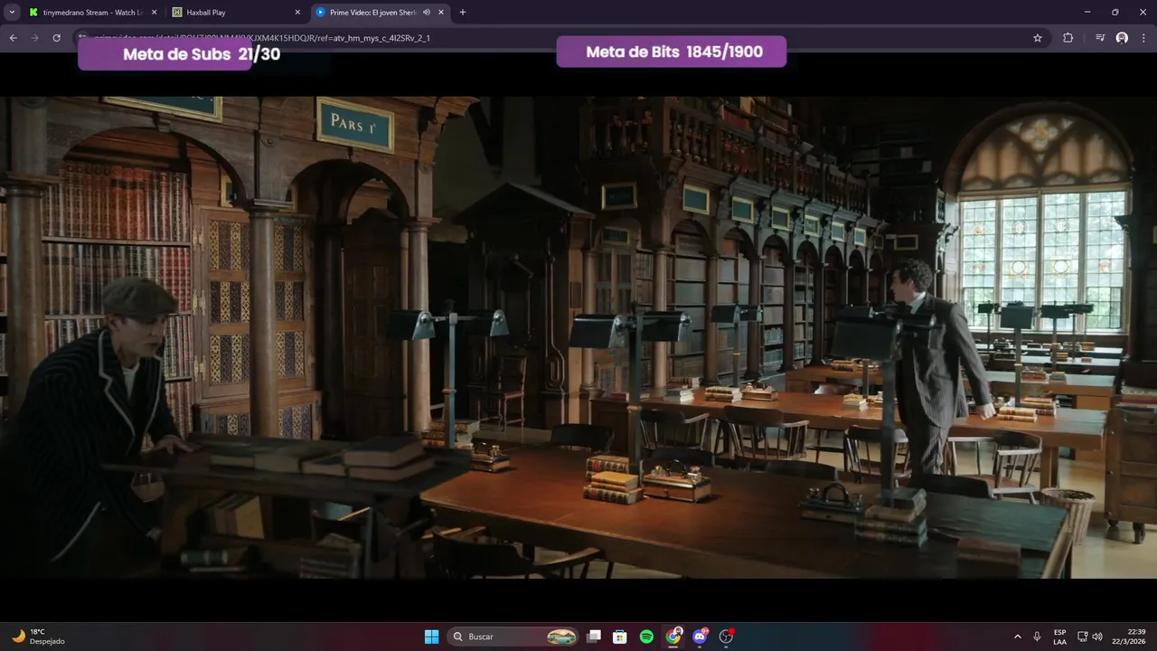Open the media controls icon in toolbar
This screenshot has height=651, width=1157.
(1100, 38)
